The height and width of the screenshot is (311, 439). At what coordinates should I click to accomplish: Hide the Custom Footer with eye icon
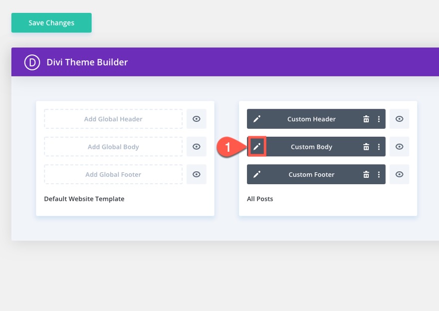click(x=400, y=174)
